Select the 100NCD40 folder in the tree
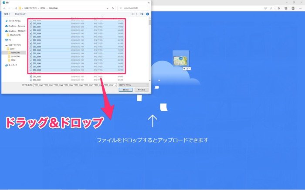Viewport: 305px width, 190px height. 14,53
